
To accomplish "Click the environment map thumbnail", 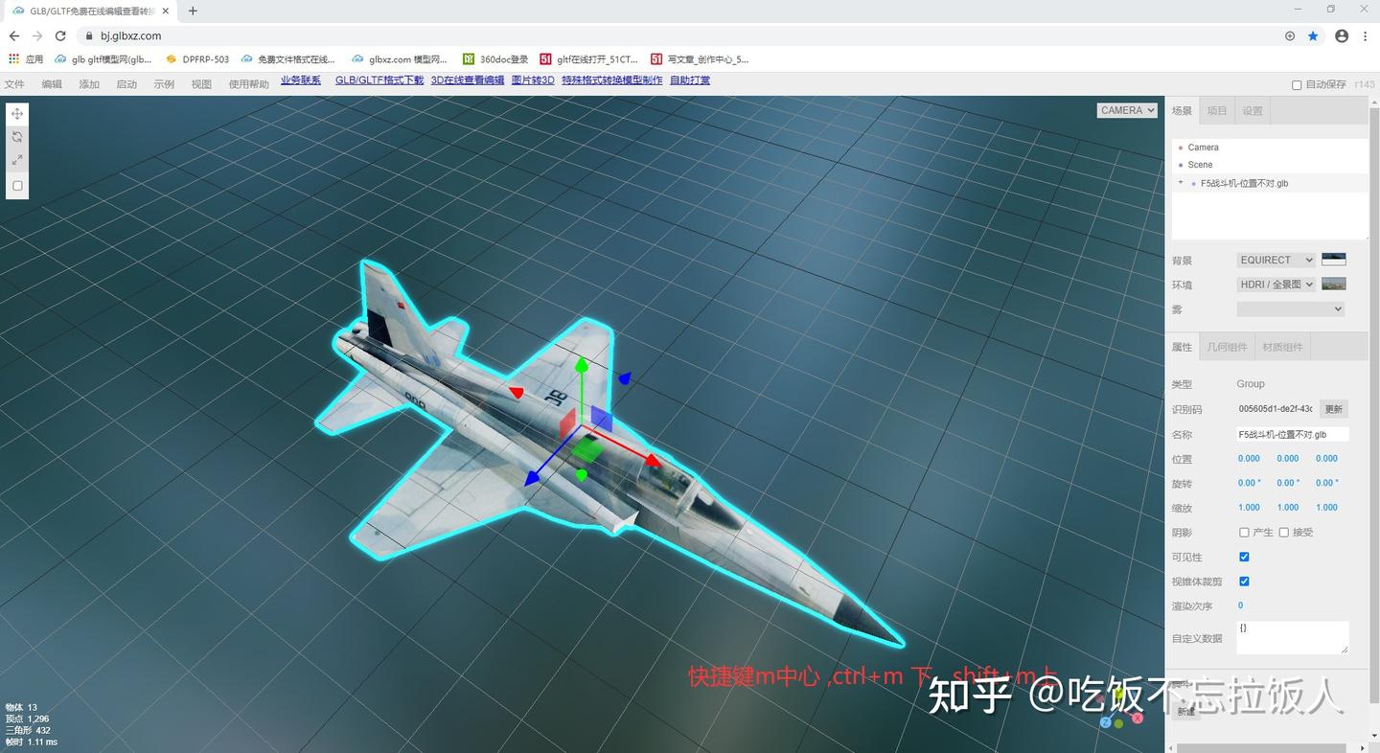I will 1334,284.
